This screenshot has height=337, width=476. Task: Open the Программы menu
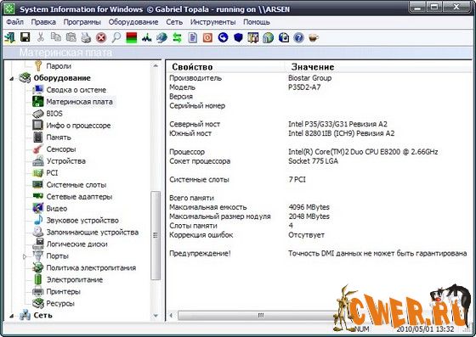(x=82, y=22)
